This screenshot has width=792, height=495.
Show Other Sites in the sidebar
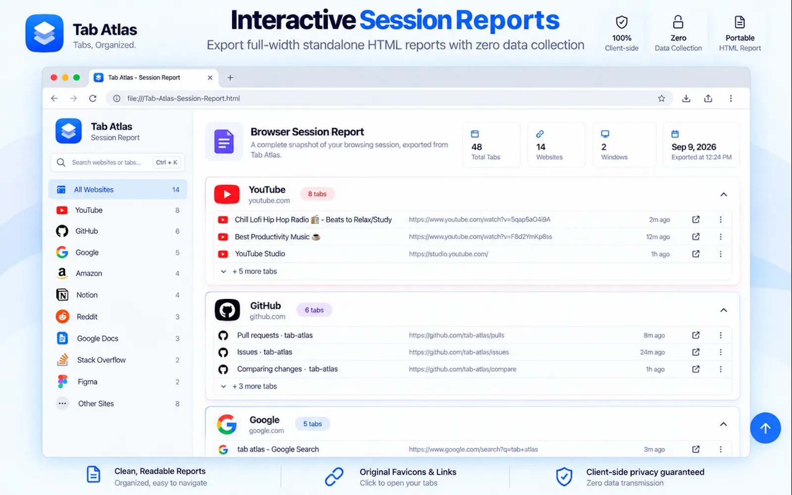[118, 403]
